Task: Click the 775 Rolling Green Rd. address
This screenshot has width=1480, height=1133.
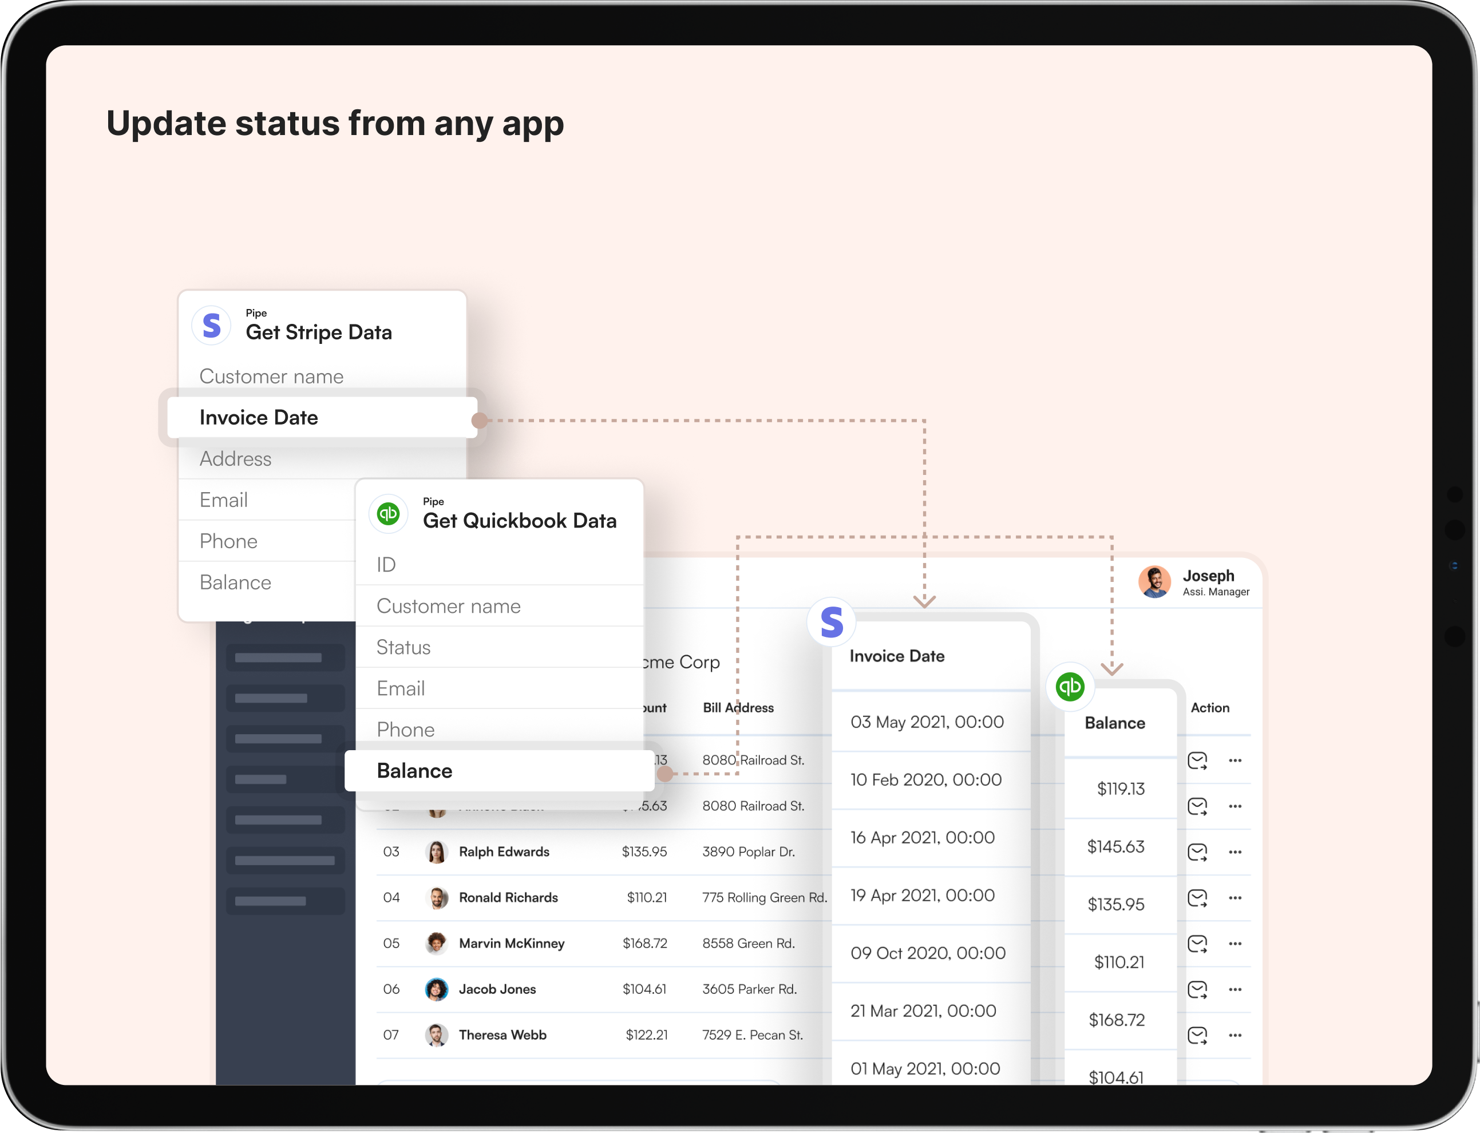Action: pos(765,898)
